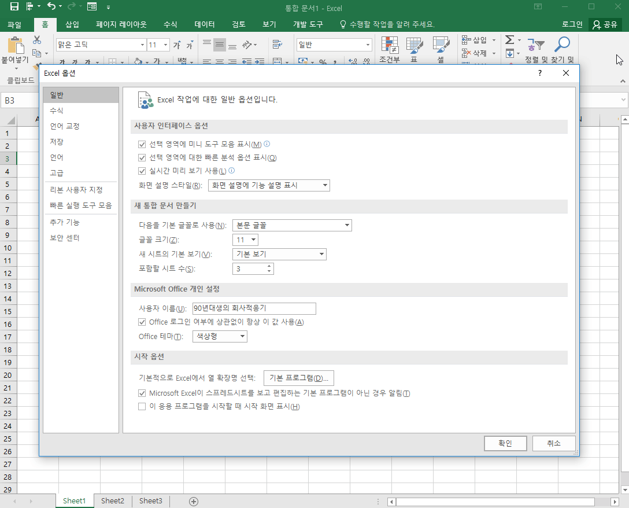This screenshot has width=629, height=508.
Task: Click the Cut scissors icon
Action: tap(37, 40)
